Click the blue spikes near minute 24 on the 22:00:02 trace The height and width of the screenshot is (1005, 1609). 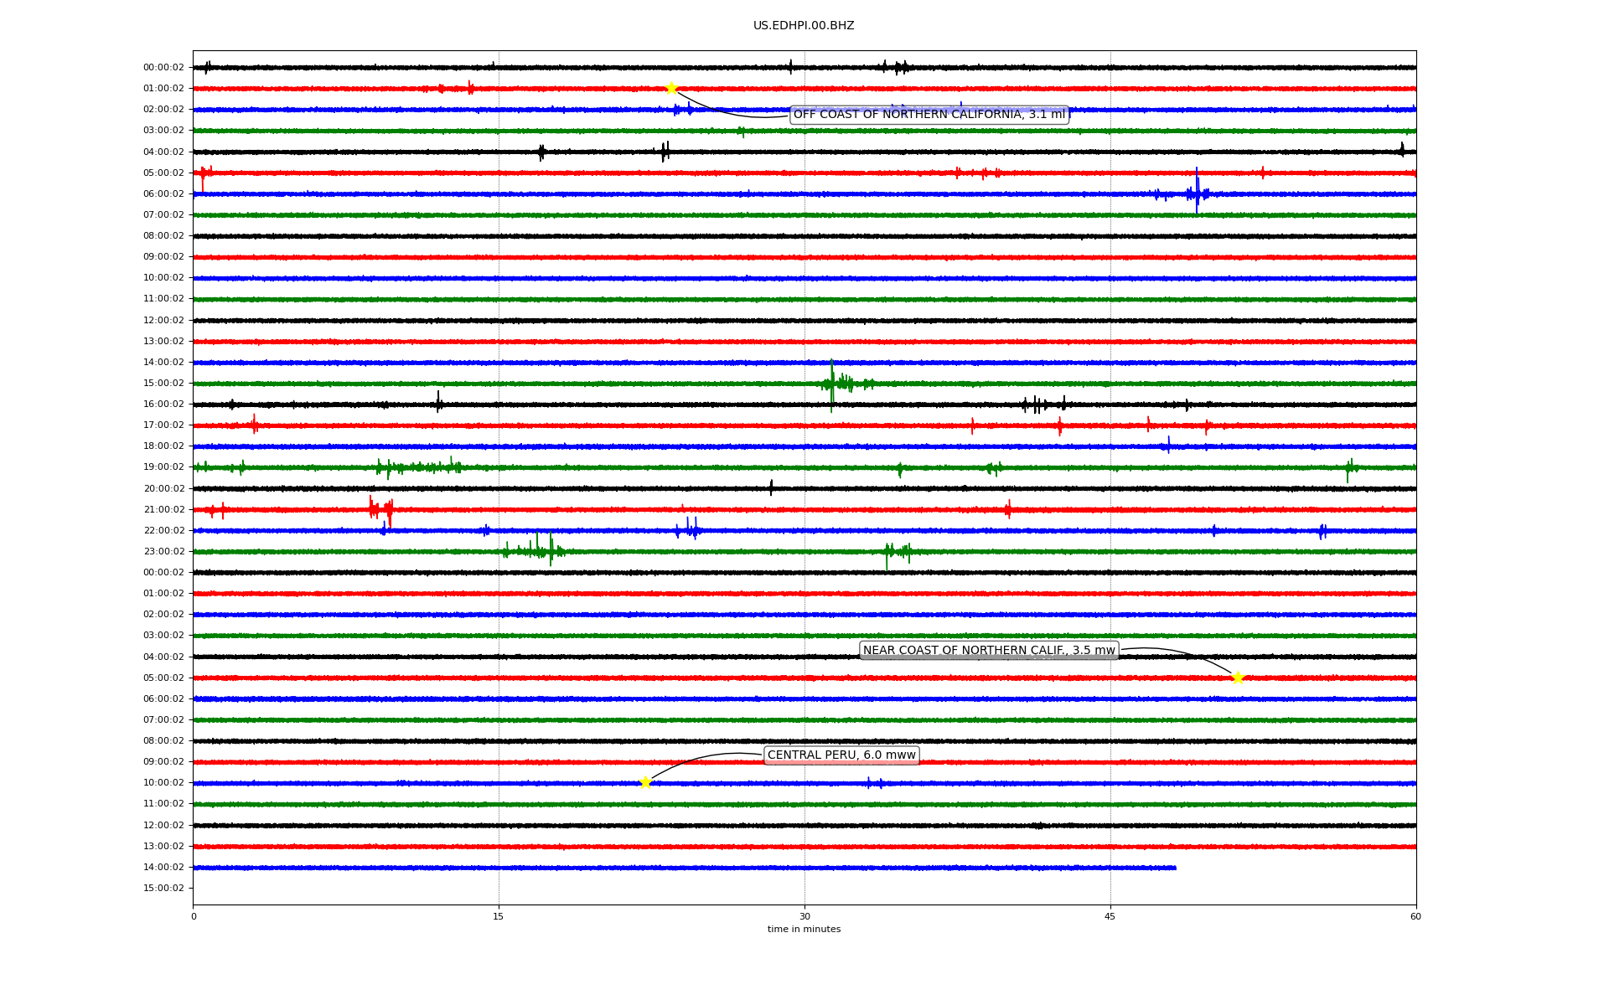pyautogui.click(x=688, y=528)
